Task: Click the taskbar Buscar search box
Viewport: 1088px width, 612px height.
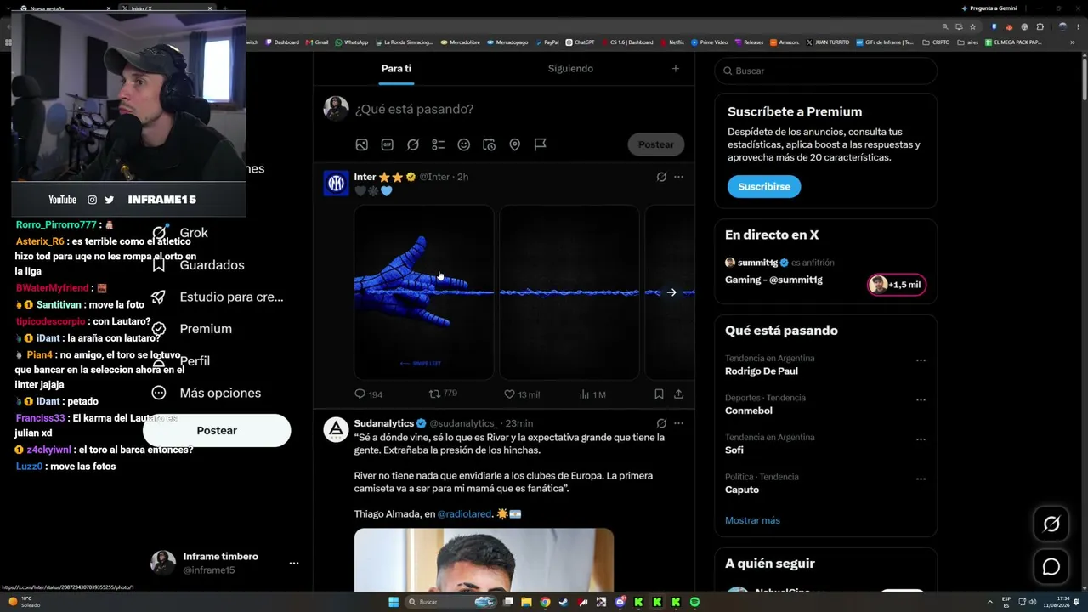Action: tap(450, 602)
